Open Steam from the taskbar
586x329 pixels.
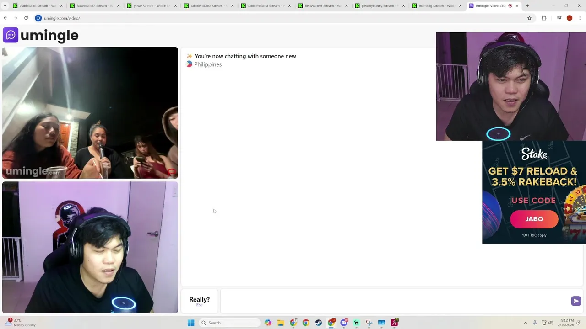pos(319,323)
